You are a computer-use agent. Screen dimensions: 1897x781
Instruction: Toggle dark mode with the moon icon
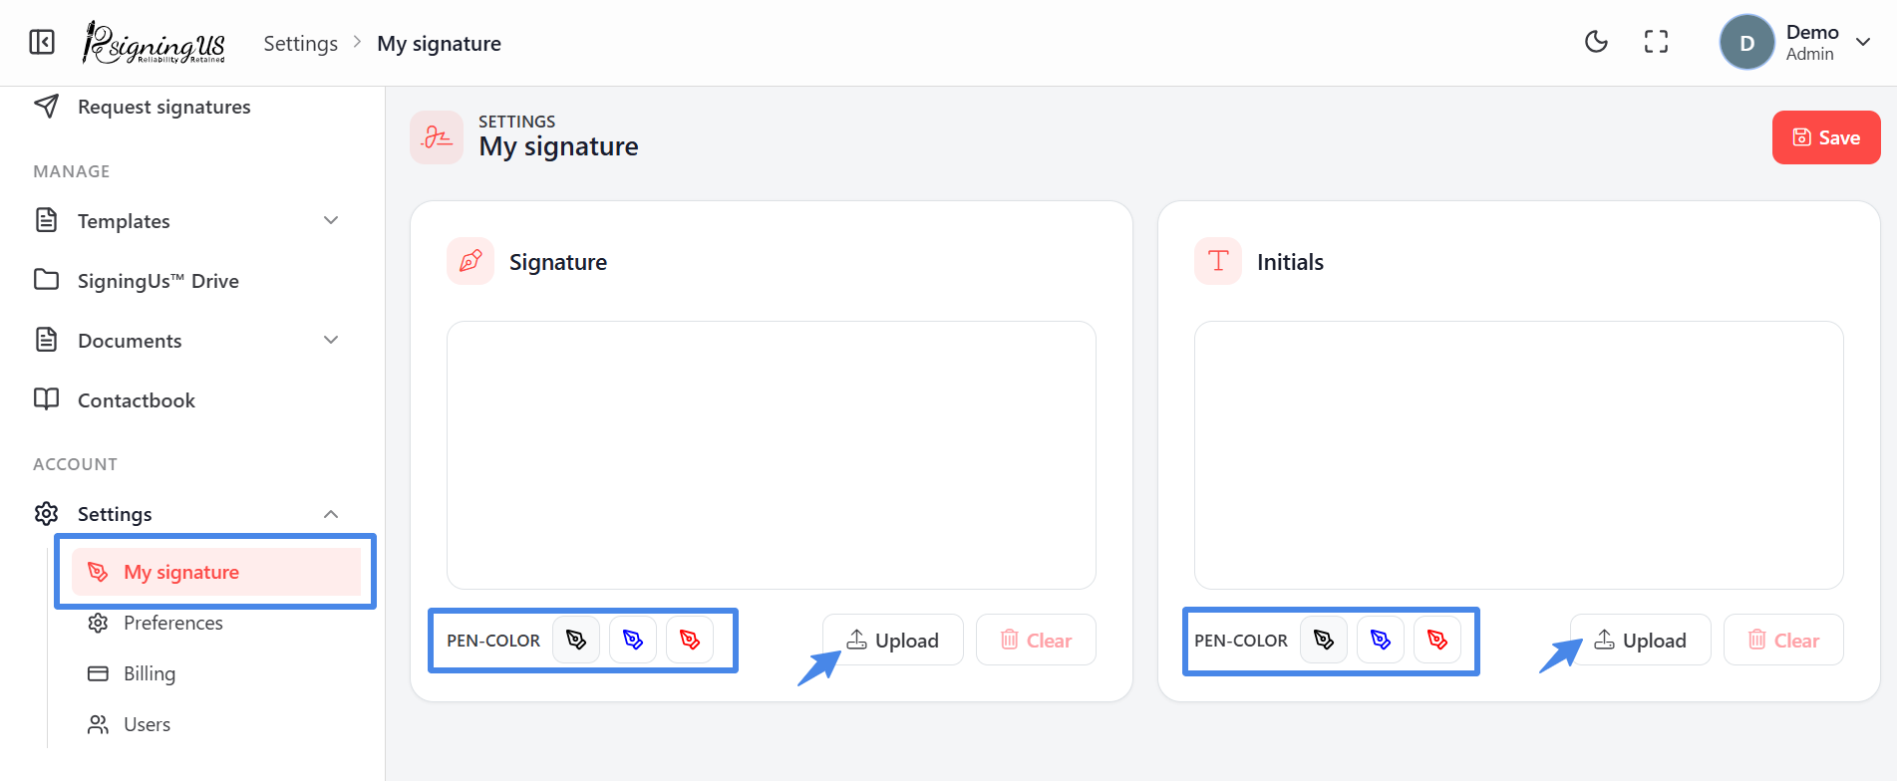click(x=1596, y=42)
